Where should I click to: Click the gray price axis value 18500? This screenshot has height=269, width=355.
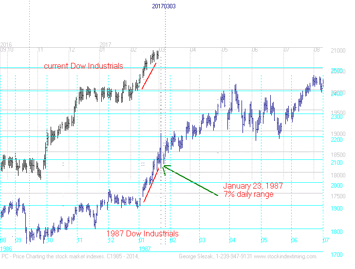338,155
